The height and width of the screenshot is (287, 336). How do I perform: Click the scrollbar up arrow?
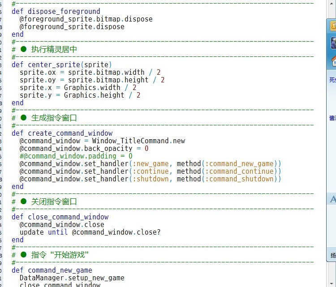click(331, 3)
